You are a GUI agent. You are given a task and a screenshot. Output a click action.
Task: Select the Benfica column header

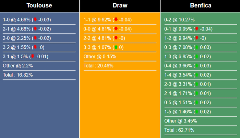click(201, 6)
